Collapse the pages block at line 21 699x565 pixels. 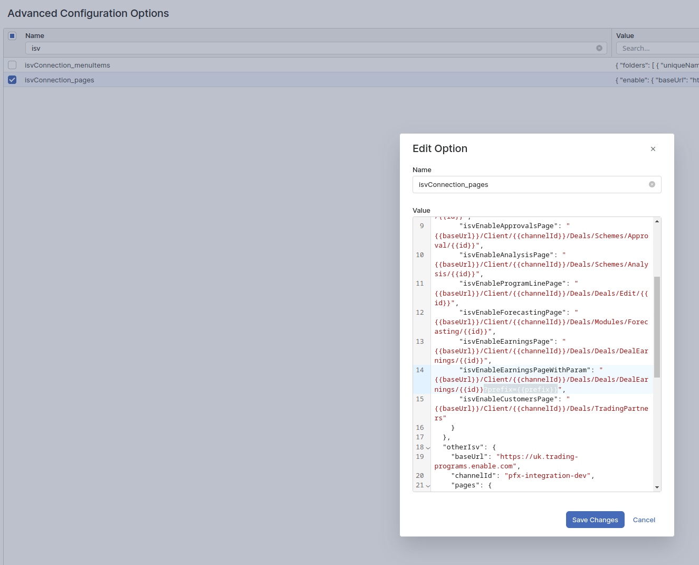click(x=428, y=486)
